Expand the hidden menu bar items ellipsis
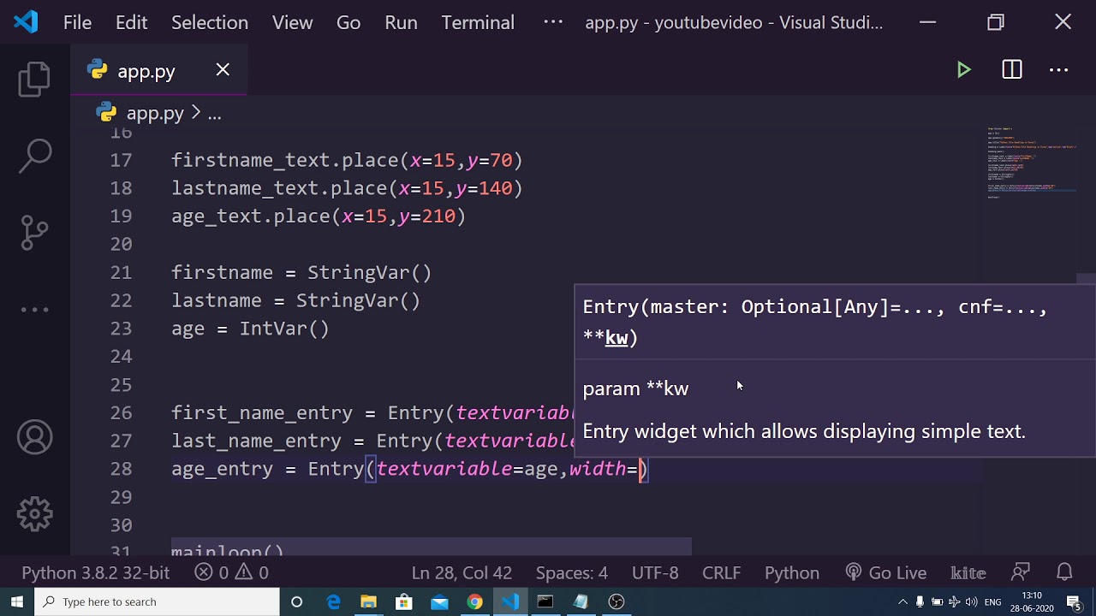Screen dimensions: 1096x616 (553, 22)
